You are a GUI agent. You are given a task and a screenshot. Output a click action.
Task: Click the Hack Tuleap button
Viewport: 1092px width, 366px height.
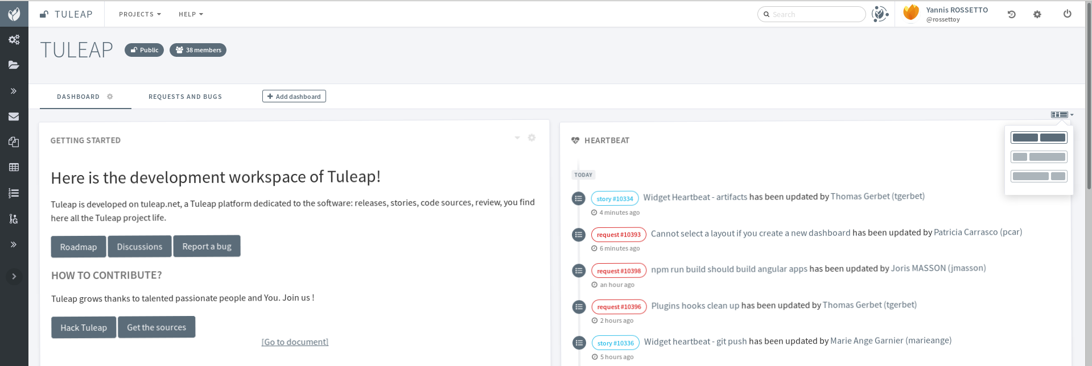[84, 327]
